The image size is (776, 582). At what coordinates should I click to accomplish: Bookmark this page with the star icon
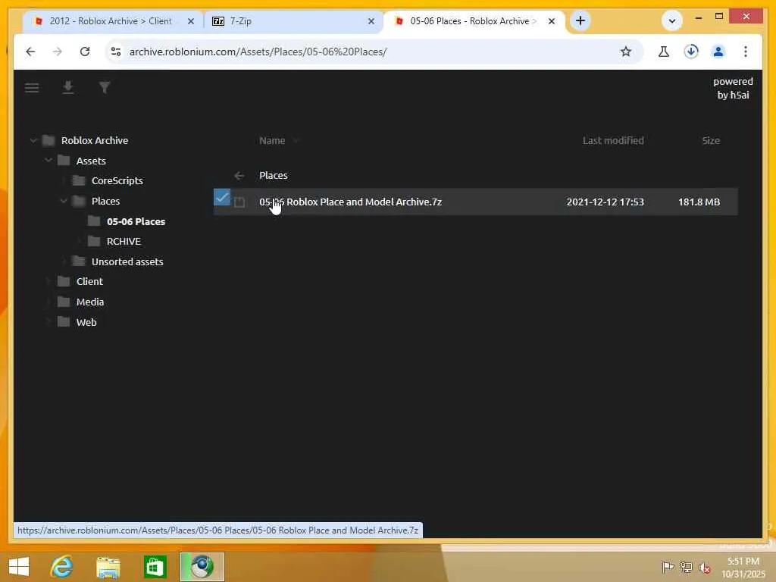pyautogui.click(x=625, y=52)
